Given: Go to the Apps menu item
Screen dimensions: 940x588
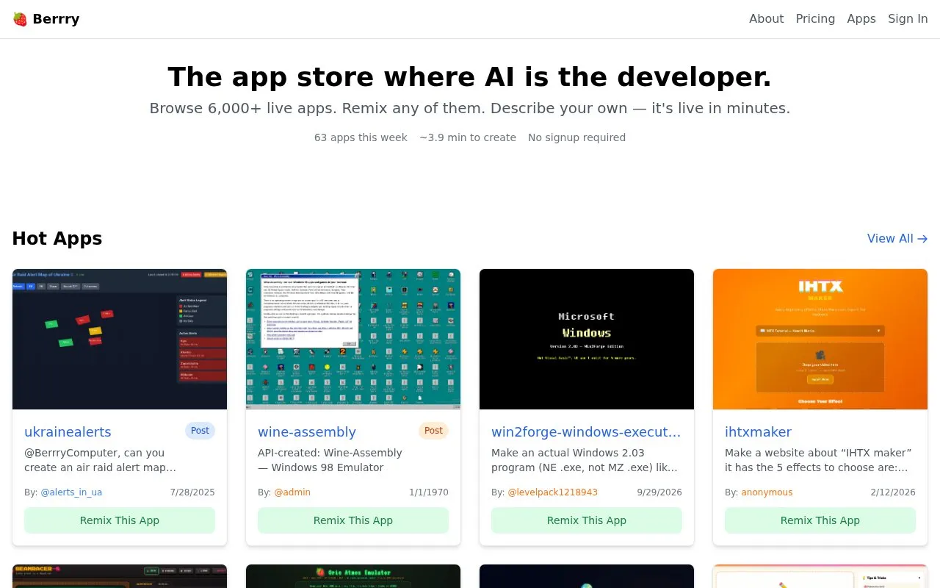Looking at the screenshot, I should tap(861, 19).
